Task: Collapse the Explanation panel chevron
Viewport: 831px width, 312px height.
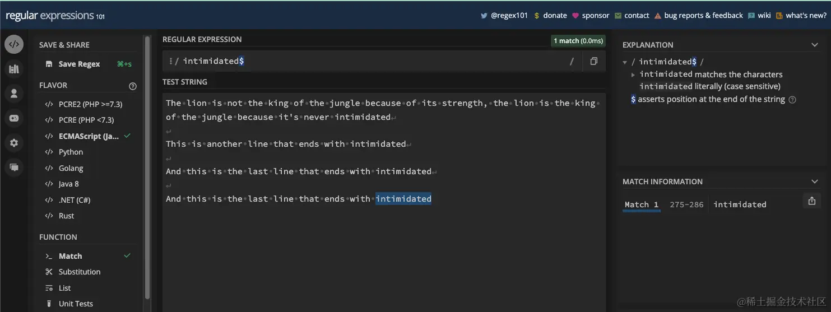Action: coord(815,45)
